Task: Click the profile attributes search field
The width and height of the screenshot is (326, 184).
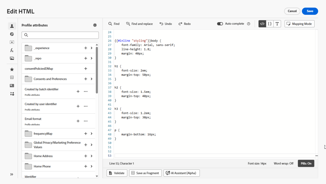Action: pyautogui.click(x=60, y=35)
